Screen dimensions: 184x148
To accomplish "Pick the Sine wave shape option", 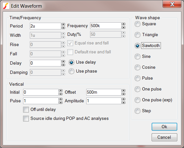I will tap(138, 57).
